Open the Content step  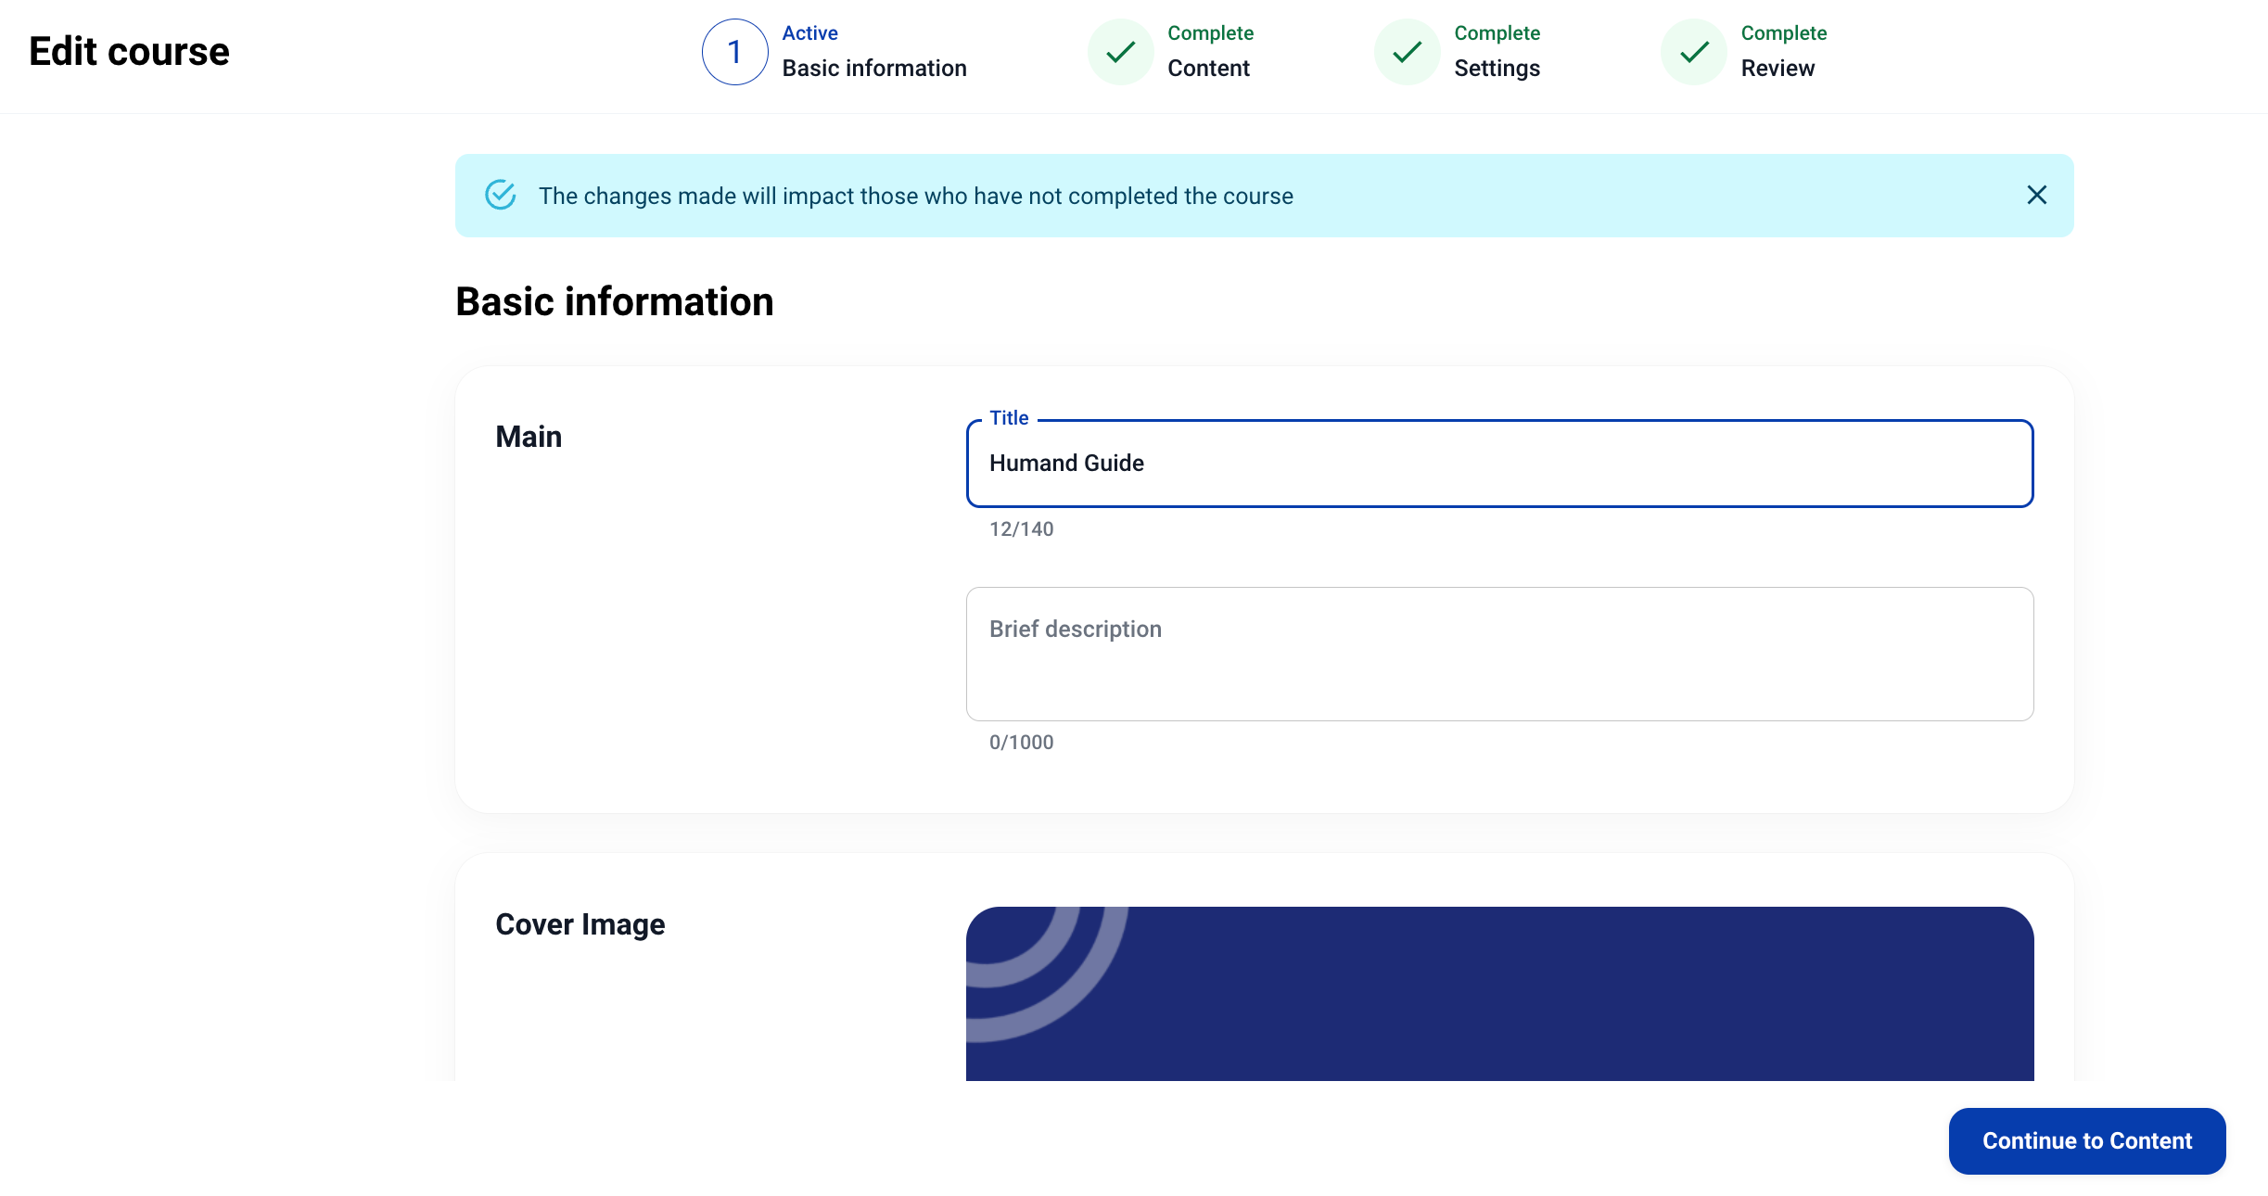click(1208, 68)
